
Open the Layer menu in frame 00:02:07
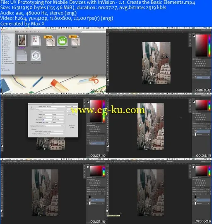coord(132,28)
